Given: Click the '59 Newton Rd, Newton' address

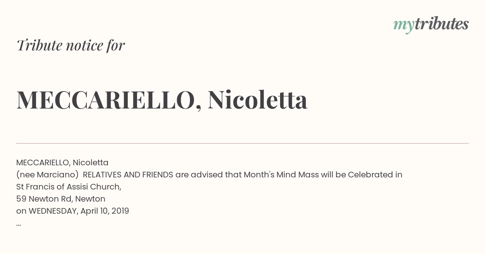Looking at the screenshot, I should 61,199.
